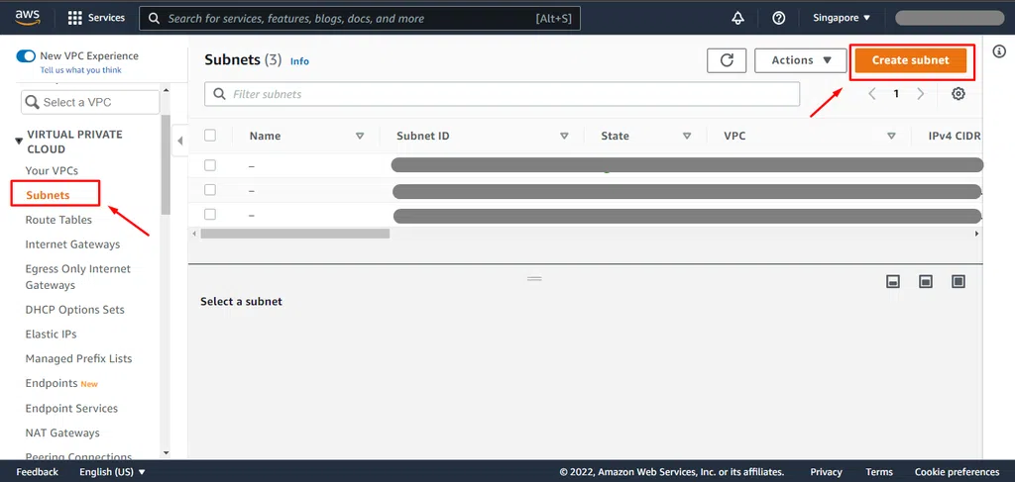
Task: Sort by Subnet ID column arrow
Action: (564, 136)
